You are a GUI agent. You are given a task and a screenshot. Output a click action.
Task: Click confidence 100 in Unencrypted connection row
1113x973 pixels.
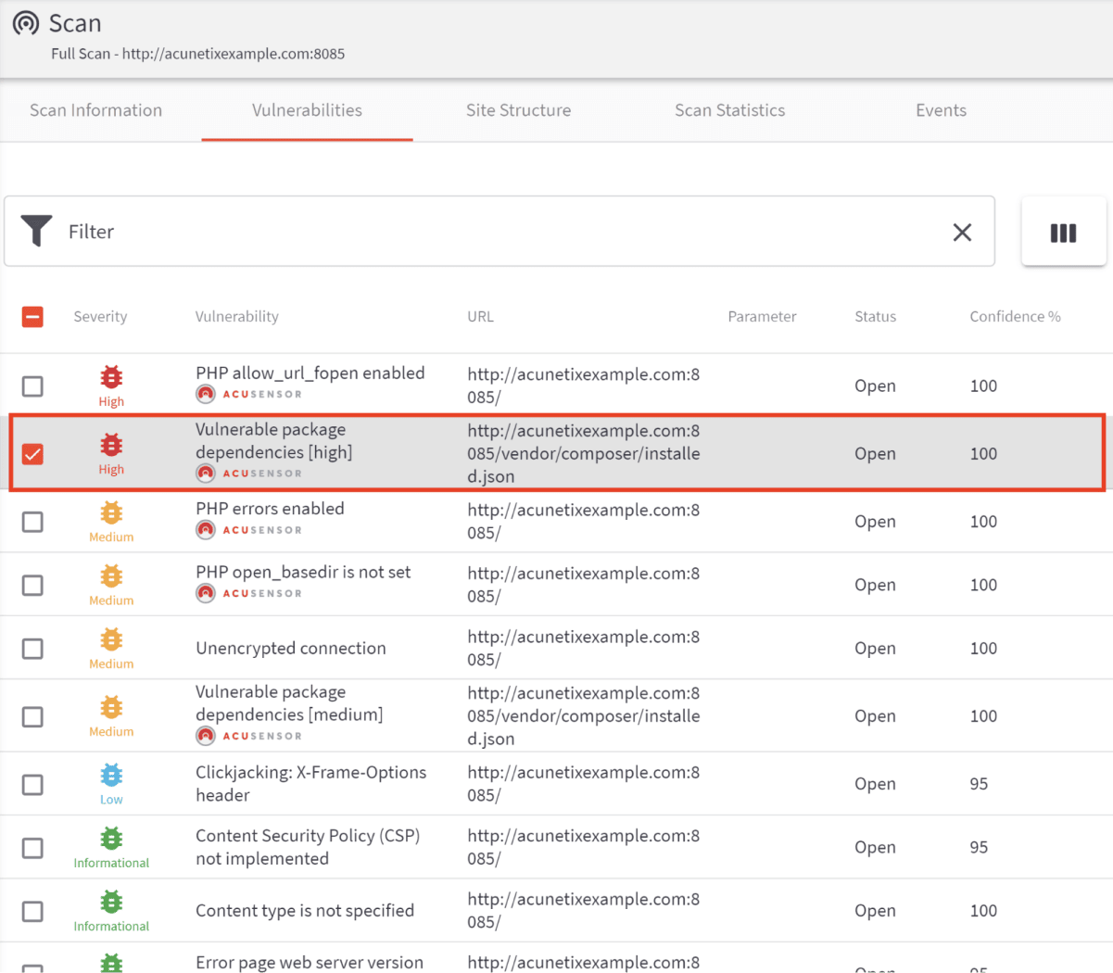983,649
